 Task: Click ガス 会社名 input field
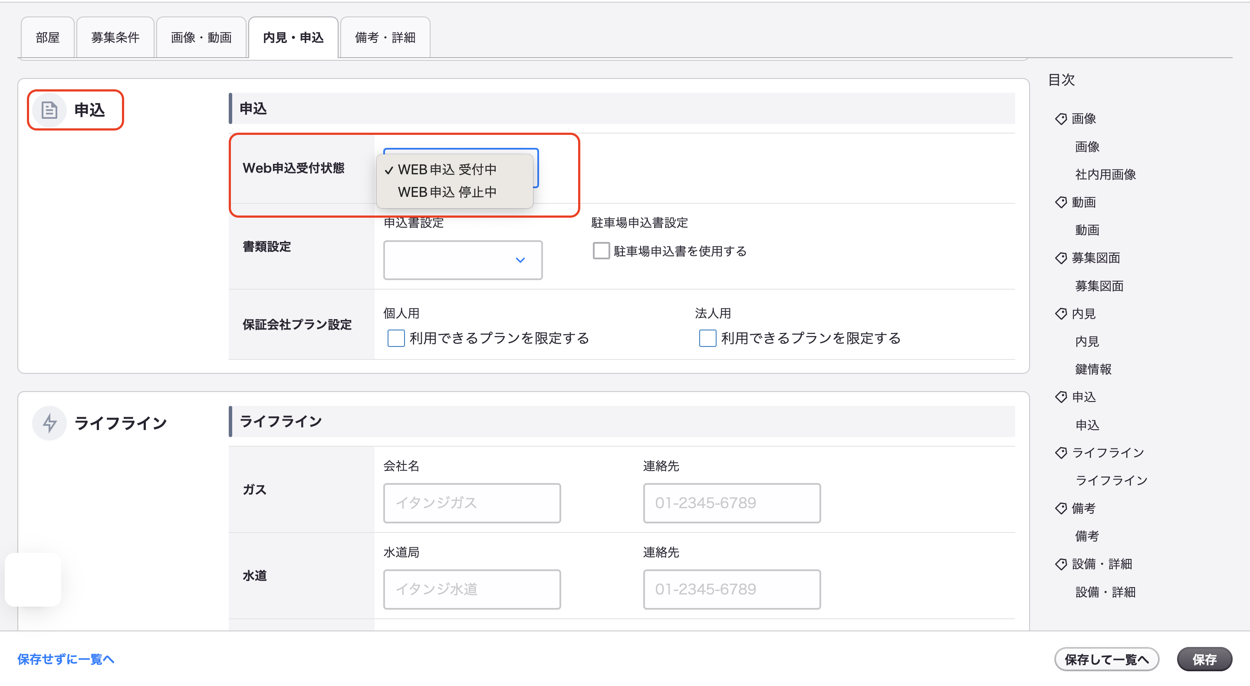[472, 503]
